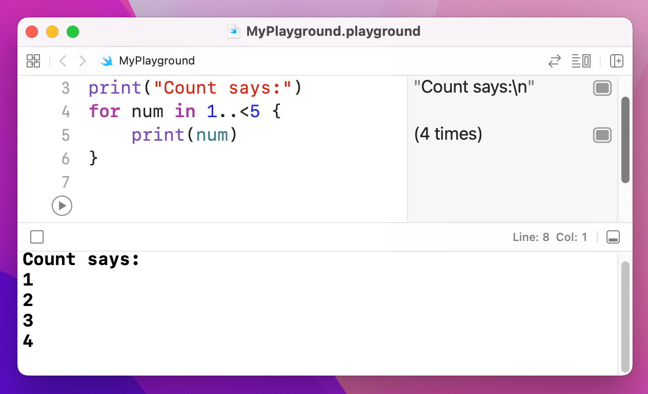The width and height of the screenshot is (648, 394).
Task: Add an editor on the right
Action: 616,61
